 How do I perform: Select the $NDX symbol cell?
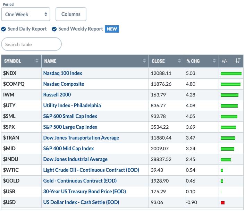point(21,73)
